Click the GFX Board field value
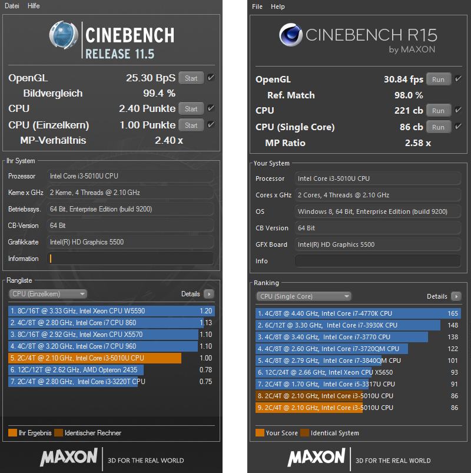Image resolution: width=471 pixels, height=473 pixels. pyautogui.click(x=378, y=244)
